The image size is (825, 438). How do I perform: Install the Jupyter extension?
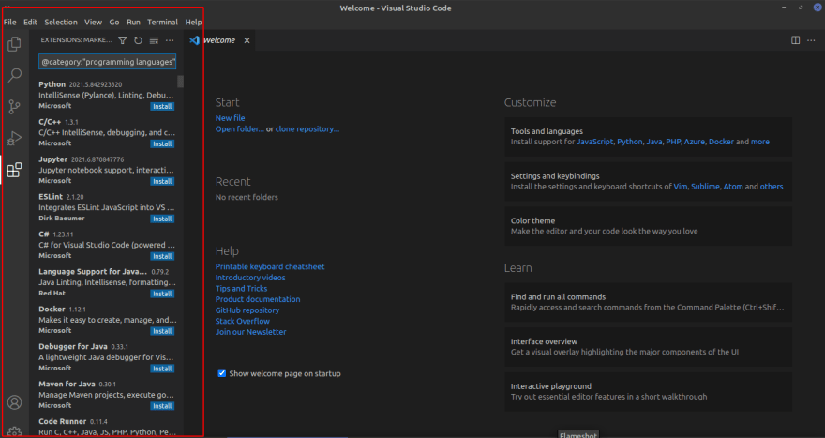[162, 181]
